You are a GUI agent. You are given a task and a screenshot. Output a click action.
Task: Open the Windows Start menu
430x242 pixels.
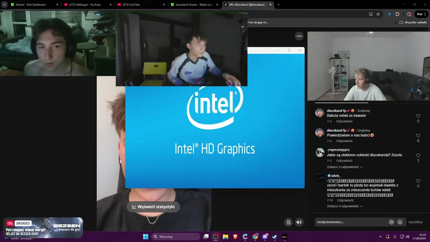tap(145, 237)
